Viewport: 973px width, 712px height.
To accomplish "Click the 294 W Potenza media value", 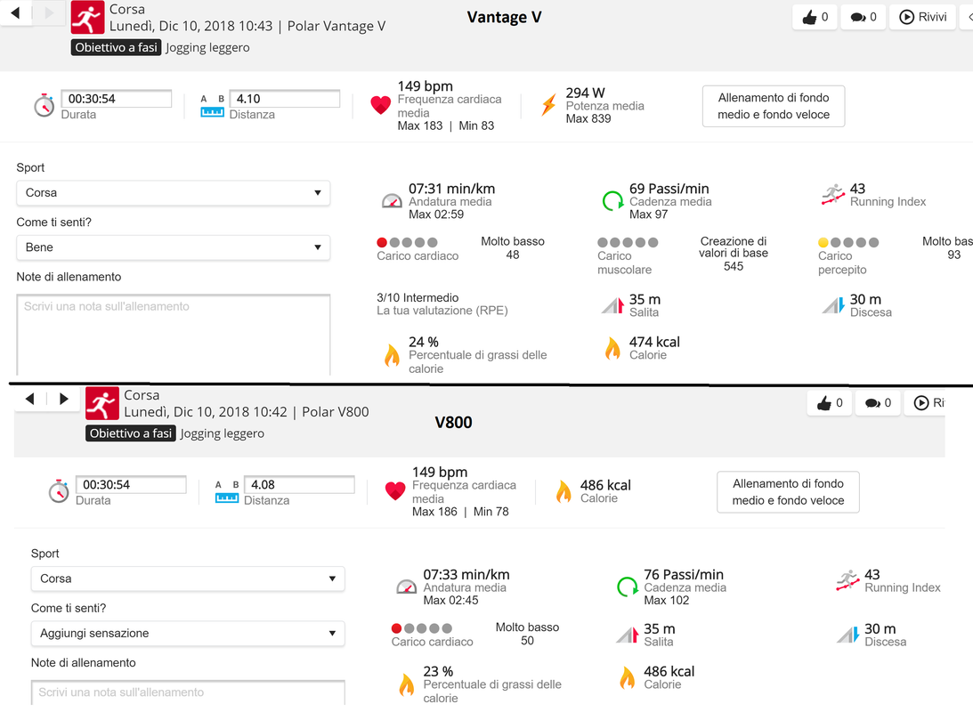I will (x=585, y=93).
